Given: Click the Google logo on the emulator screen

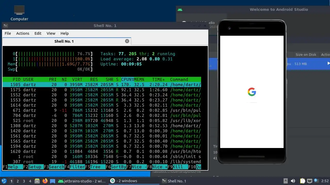Looking at the screenshot, I should pos(252,92).
